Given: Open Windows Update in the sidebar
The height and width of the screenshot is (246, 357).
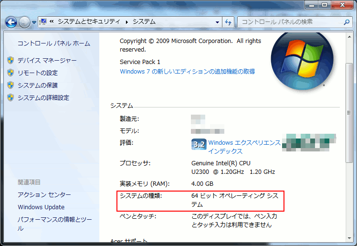Looking at the screenshot, I should [41, 207].
